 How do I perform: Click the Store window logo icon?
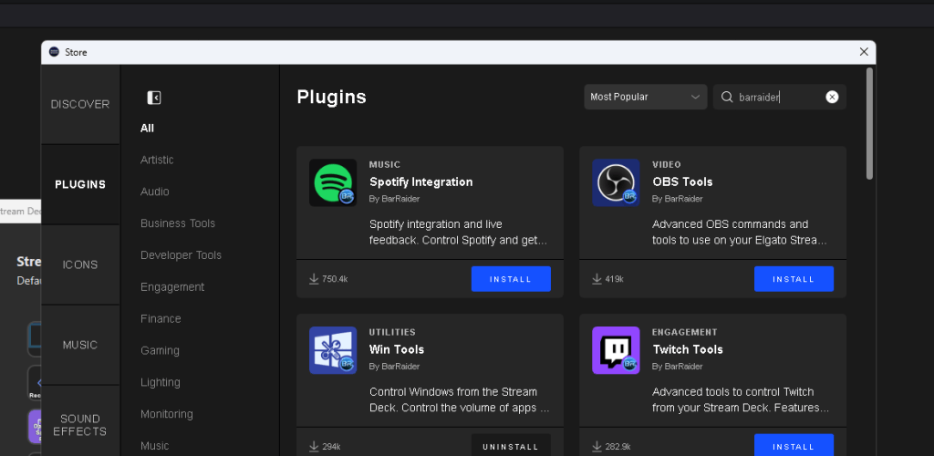click(54, 52)
